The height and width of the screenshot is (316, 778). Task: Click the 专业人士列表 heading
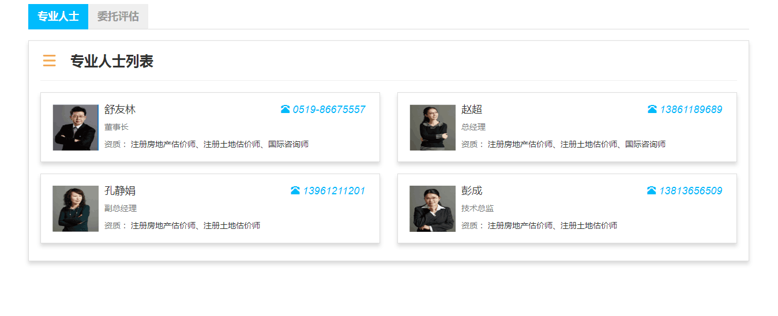pos(112,61)
